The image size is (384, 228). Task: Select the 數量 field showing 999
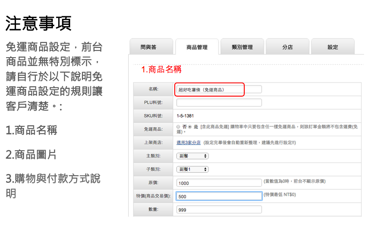click(x=219, y=210)
